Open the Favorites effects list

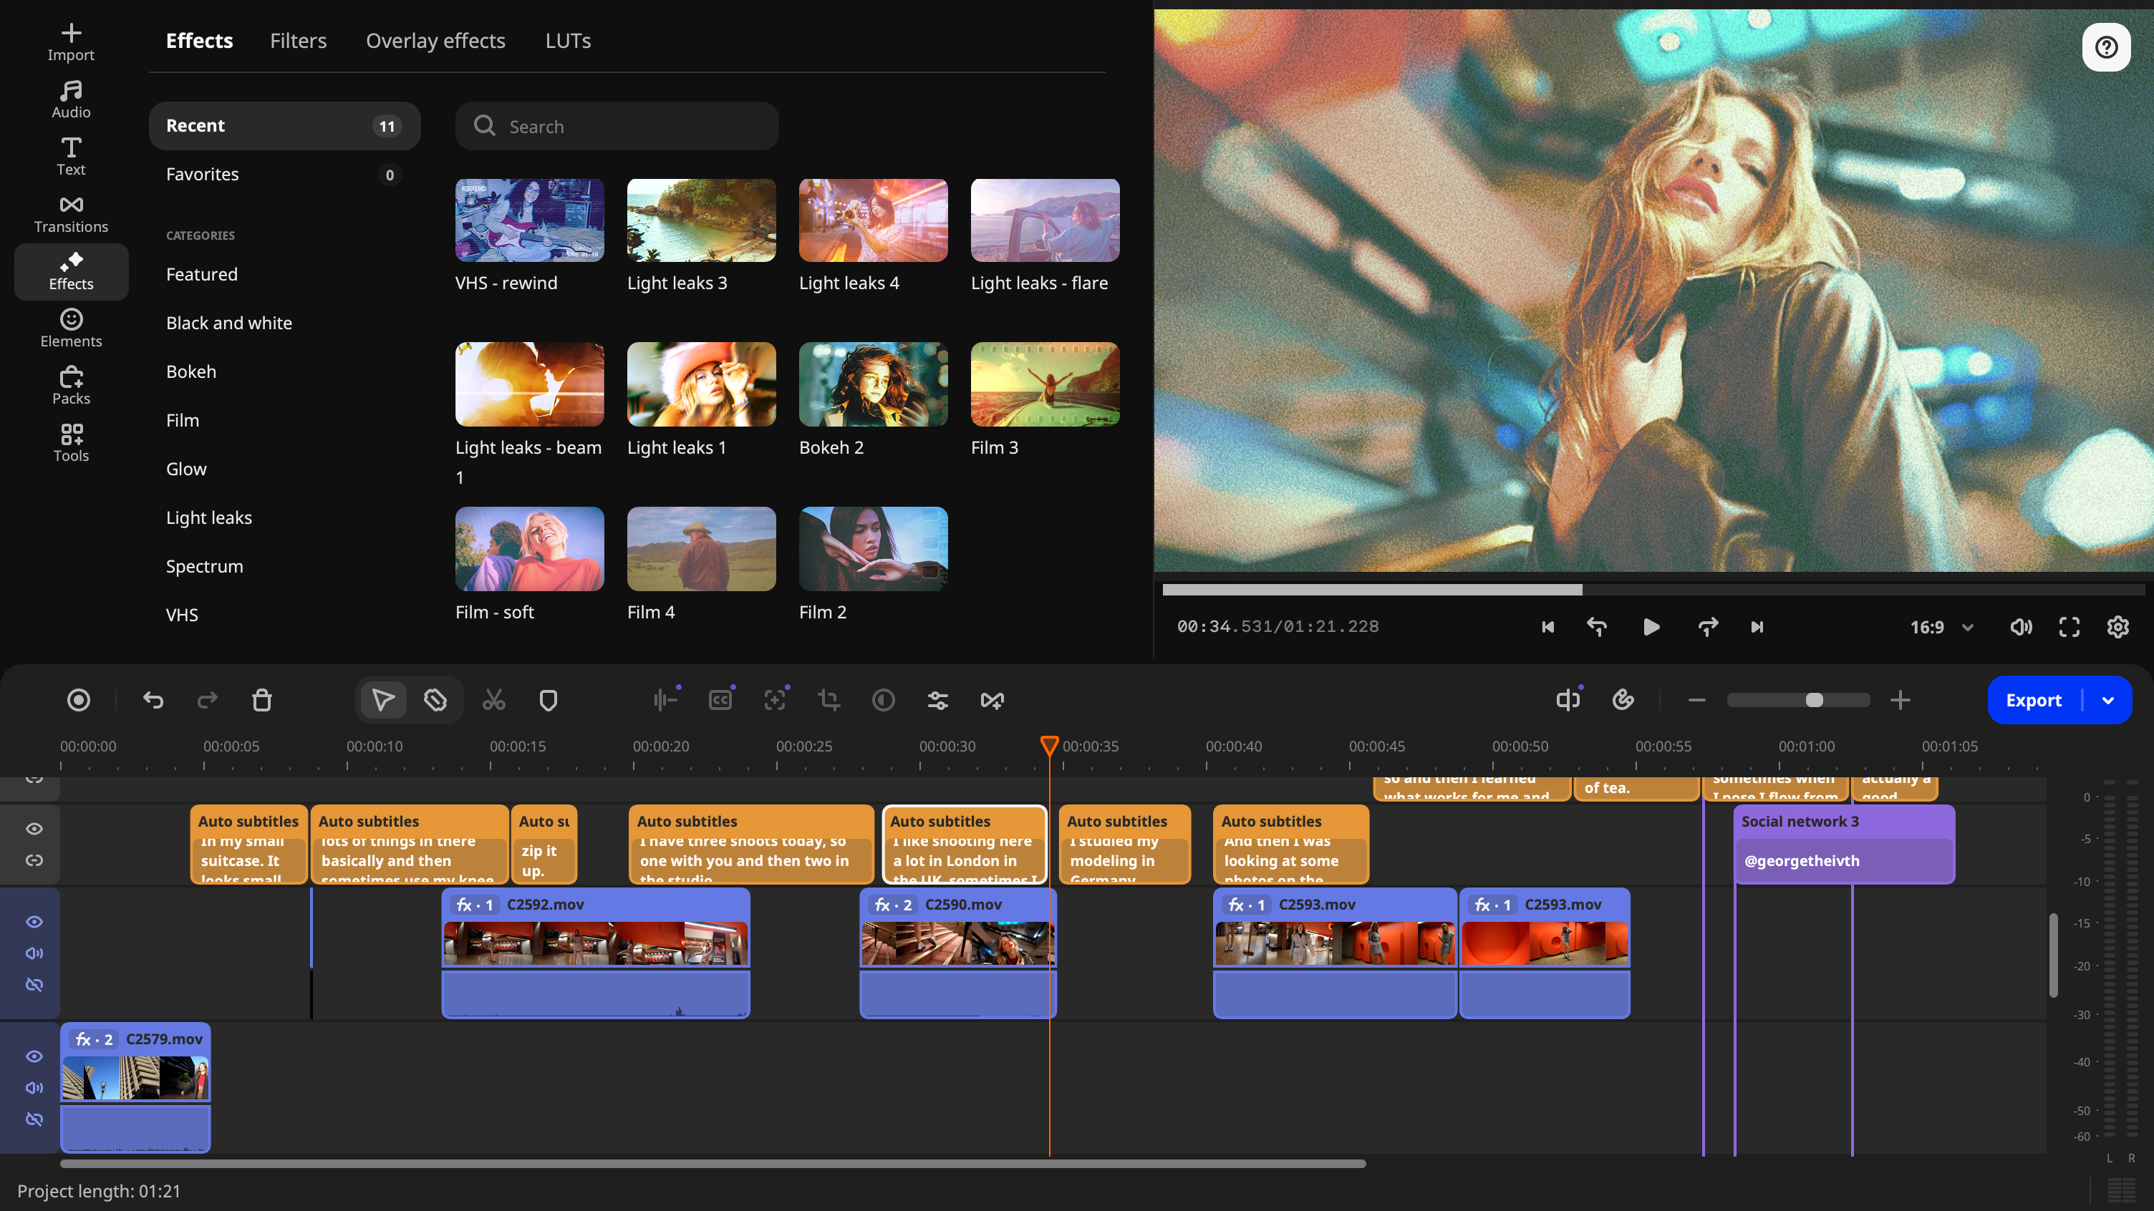(x=284, y=174)
